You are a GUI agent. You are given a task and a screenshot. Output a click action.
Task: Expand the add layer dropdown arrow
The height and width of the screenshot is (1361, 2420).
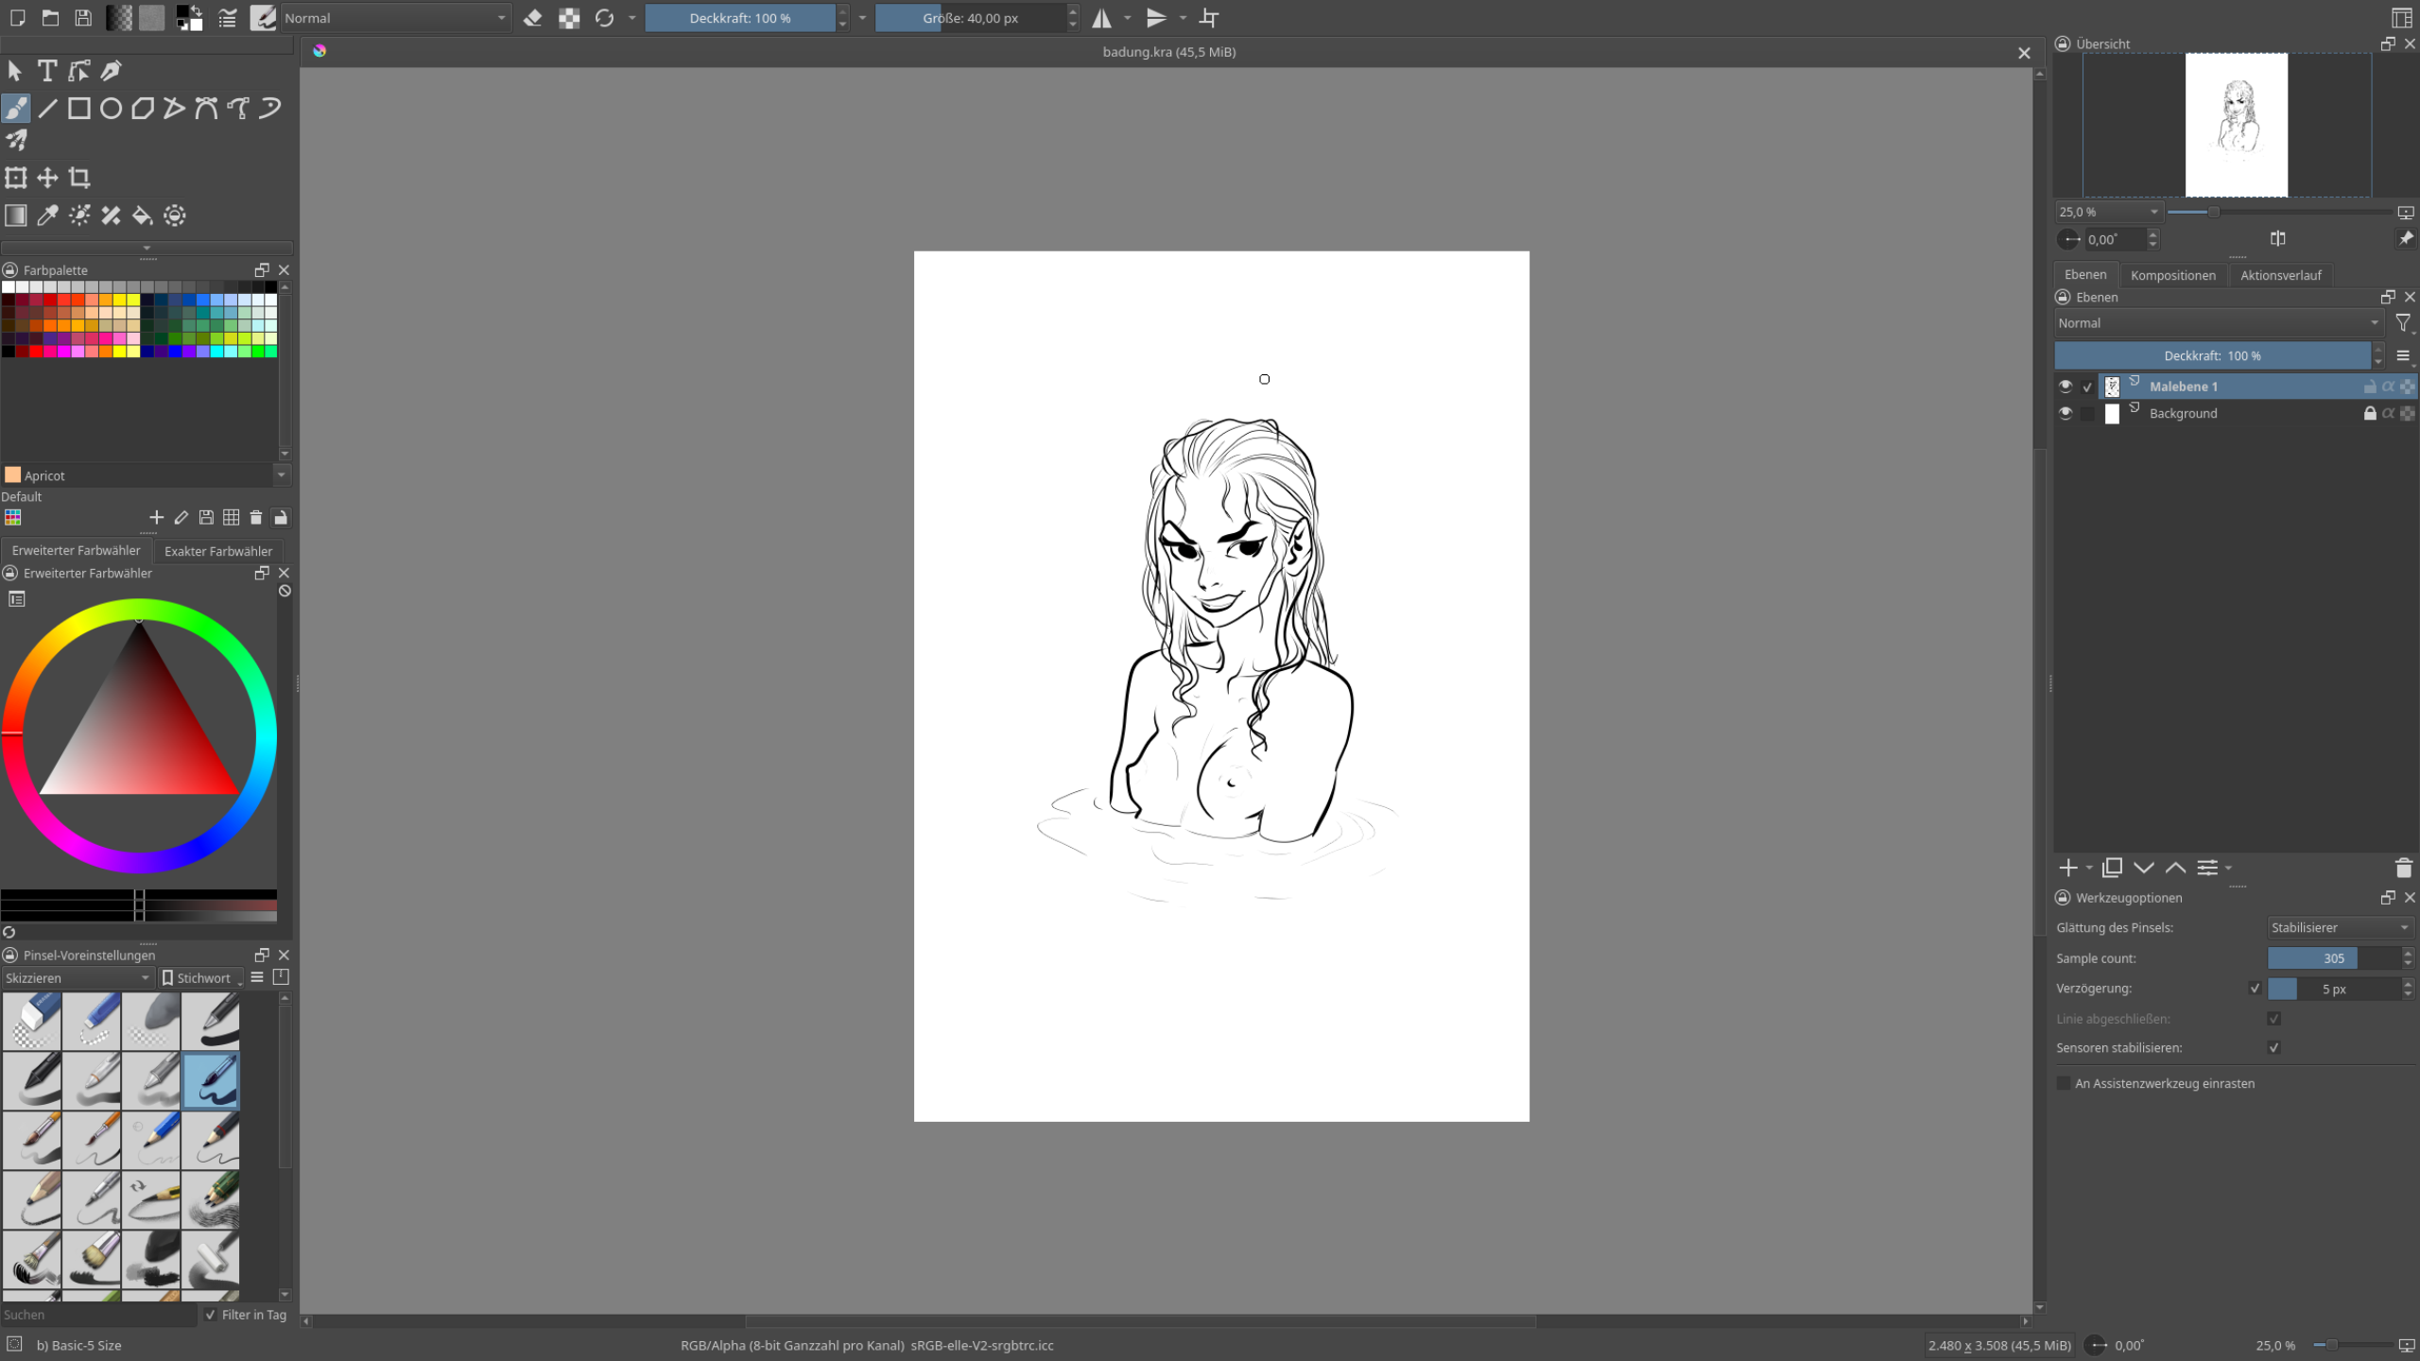(2089, 868)
